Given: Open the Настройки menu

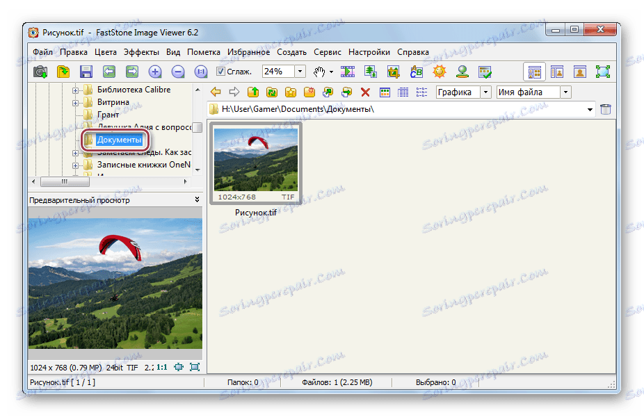Looking at the screenshot, I should 369,52.
